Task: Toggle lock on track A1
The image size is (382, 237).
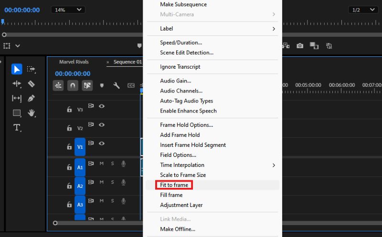Action: coord(69,167)
